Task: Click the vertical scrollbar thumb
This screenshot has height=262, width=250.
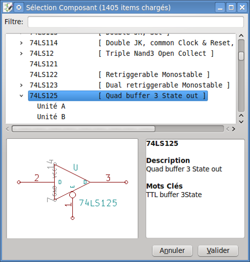Action: pos(241,56)
